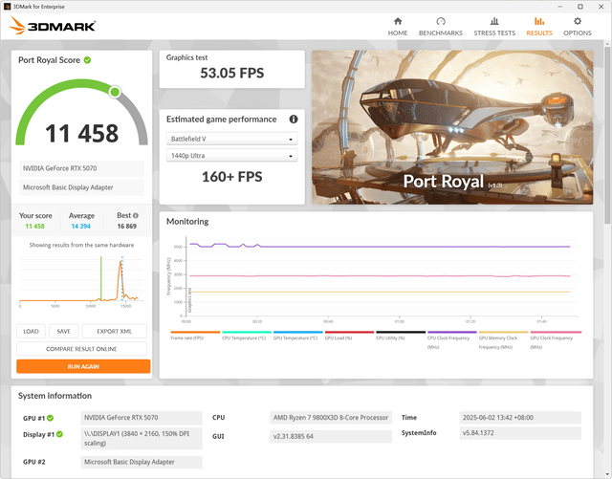The width and height of the screenshot is (612, 479).
Task: Toggle the CPU Temperature legend swatch
Action: click(247, 332)
